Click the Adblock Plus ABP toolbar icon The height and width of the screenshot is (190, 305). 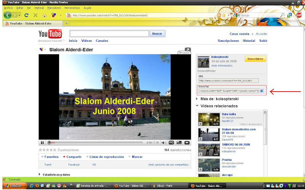pos(299,15)
